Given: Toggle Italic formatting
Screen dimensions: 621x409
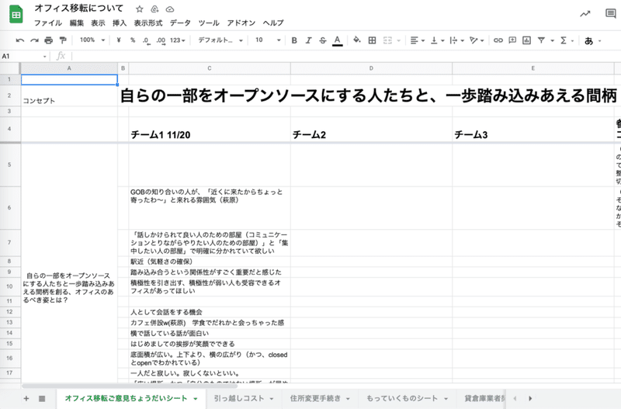Looking at the screenshot, I should [x=308, y=40].
